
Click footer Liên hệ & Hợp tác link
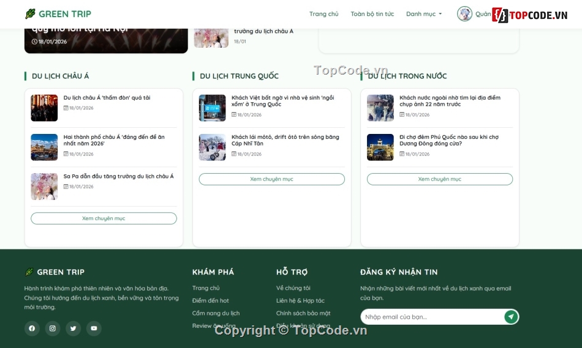[300, 300]
